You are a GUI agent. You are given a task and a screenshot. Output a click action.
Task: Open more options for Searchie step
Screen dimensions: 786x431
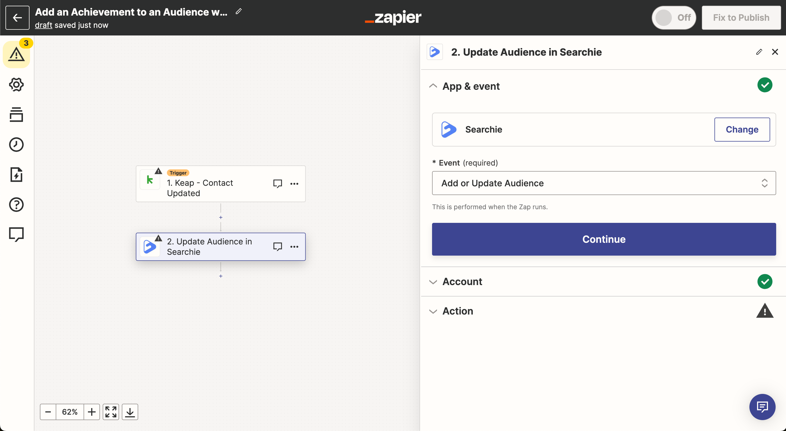coord(294,247)
